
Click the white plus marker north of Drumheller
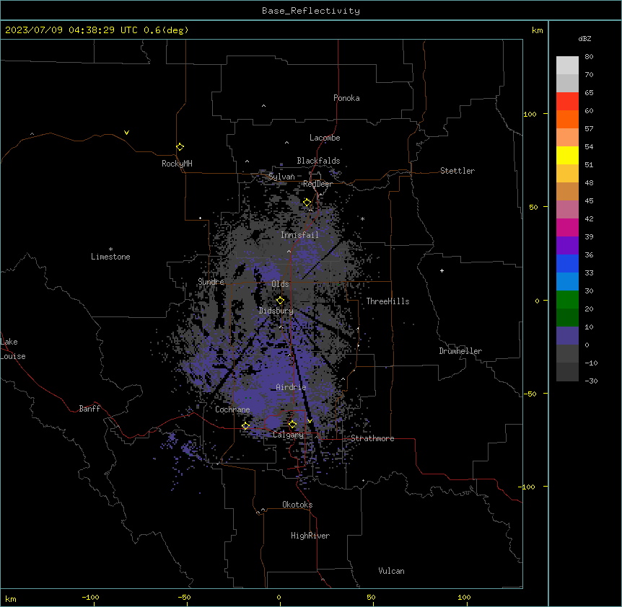click(x=442, y=270)
